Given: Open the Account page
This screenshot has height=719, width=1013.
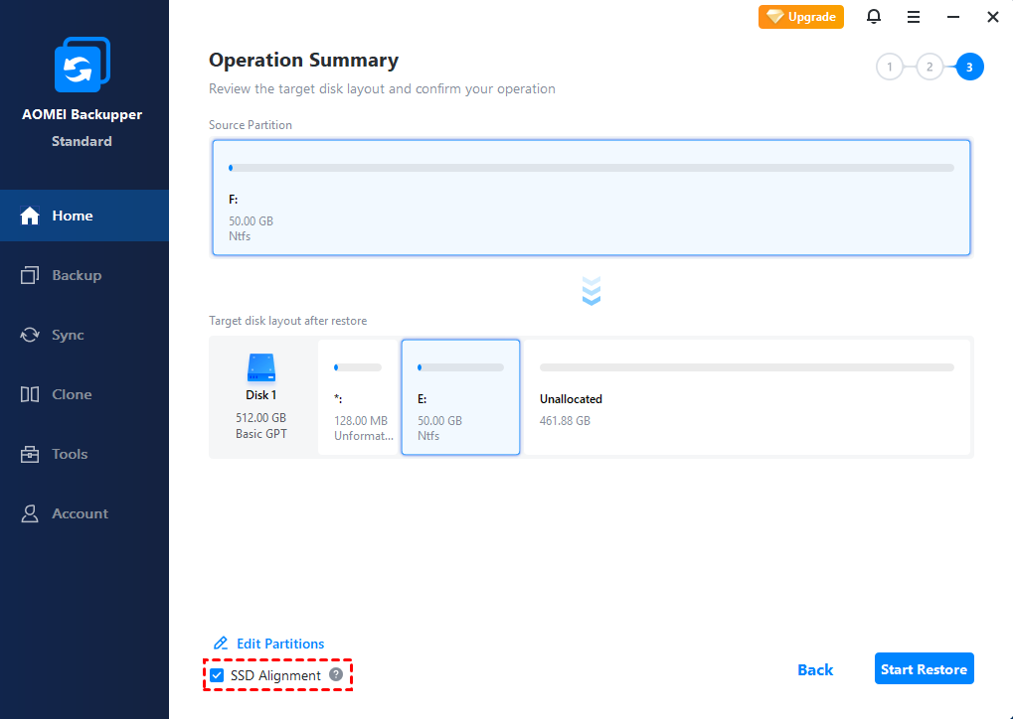Looking at the screenshot, I should (80, 513).
